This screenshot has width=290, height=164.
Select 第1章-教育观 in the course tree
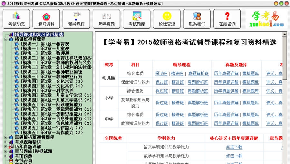(54, 44)
